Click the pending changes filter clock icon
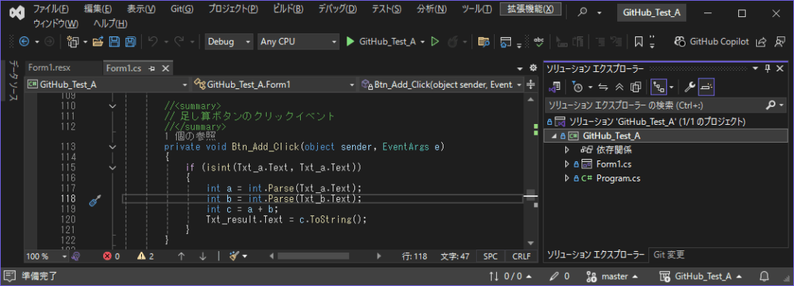The height and width of the screenshot is (286, 794). [x=578, y=88]
